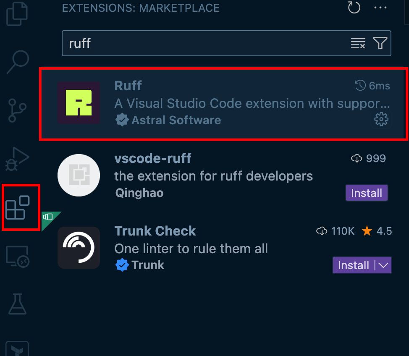409x356 pixels.
Task: Click the Trunk Check extension logo
Action: click(79, 248)
